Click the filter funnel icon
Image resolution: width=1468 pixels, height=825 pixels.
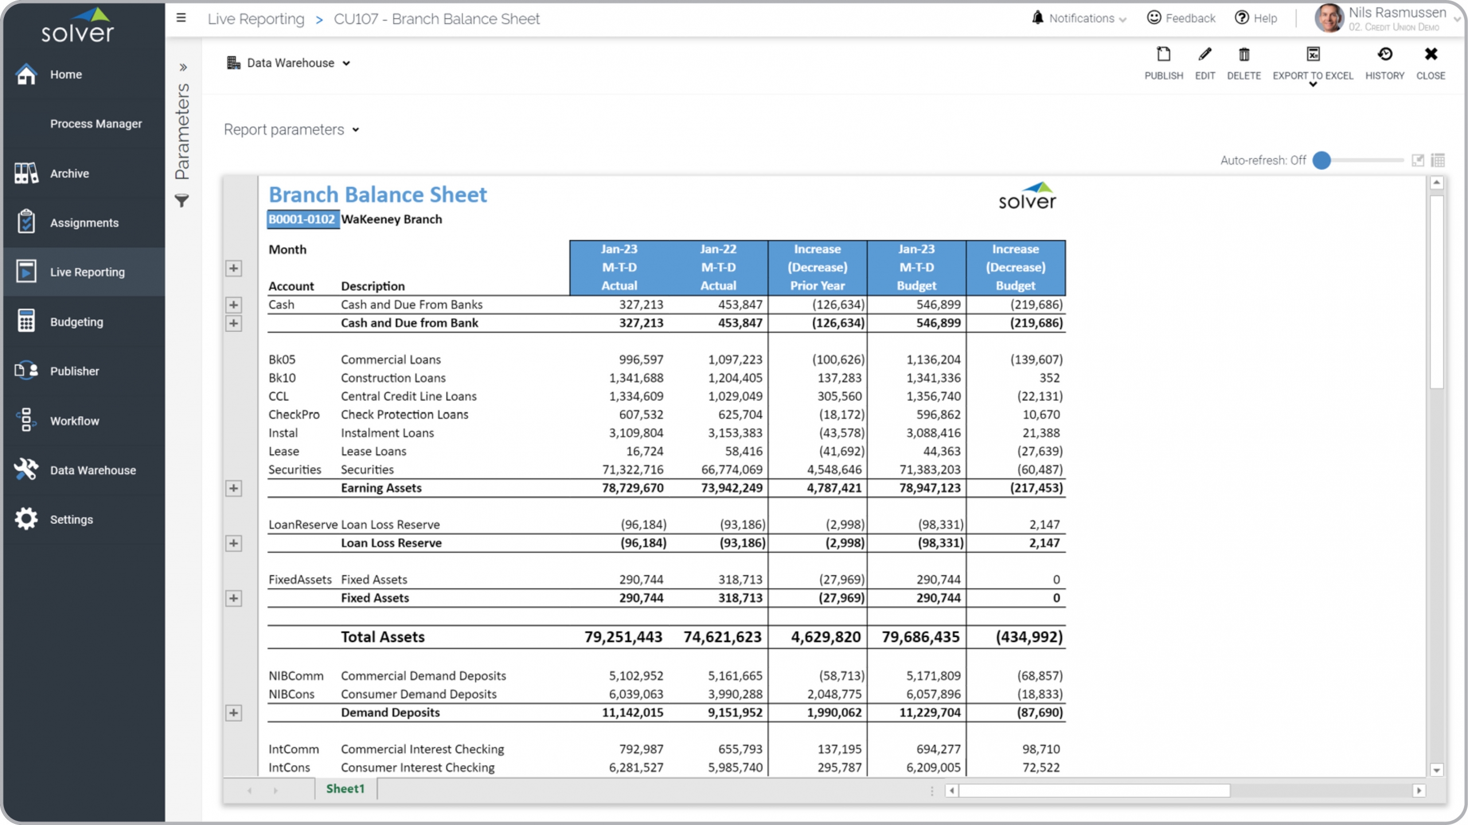[182, 201]
